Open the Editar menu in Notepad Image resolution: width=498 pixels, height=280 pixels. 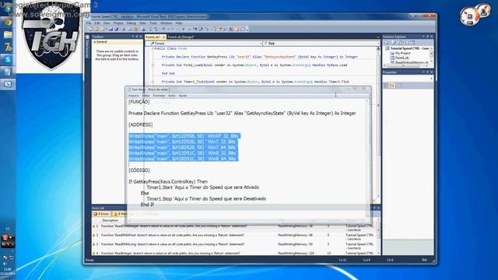click(x=146, y=96)
